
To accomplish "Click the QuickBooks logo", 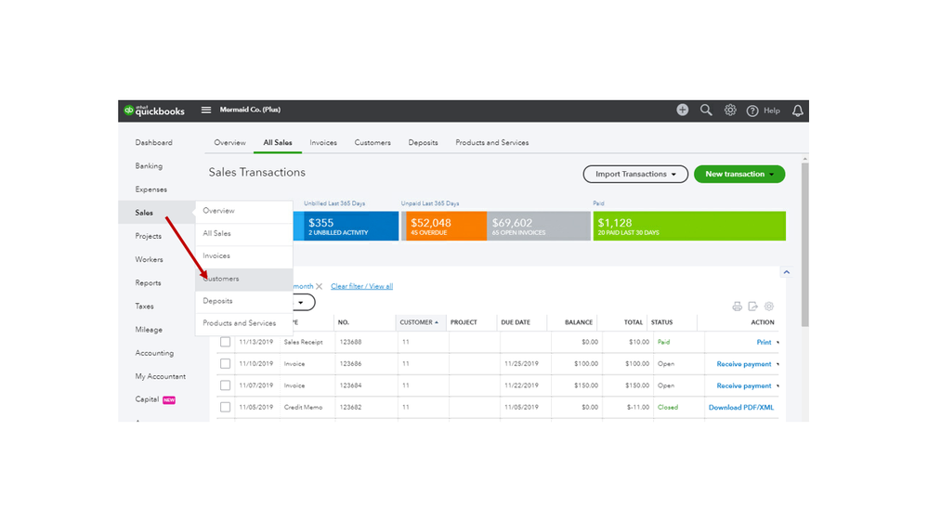I will coord(154,111).
